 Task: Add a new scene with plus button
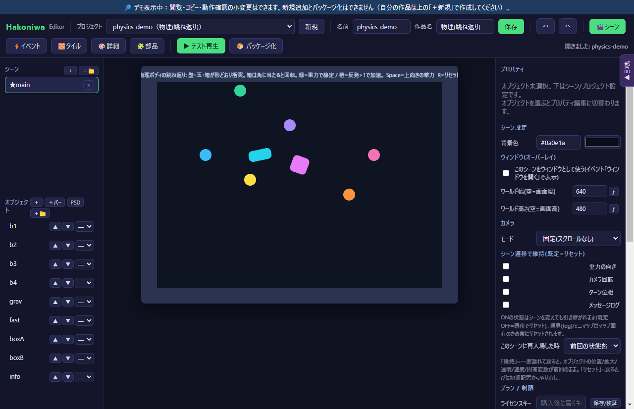[x=70, y=71]
